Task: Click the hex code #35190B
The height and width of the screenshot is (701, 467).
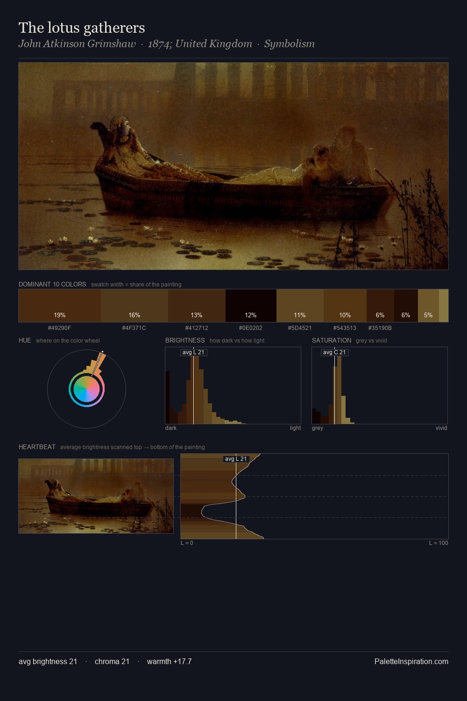Action: (x=380, y=328)
